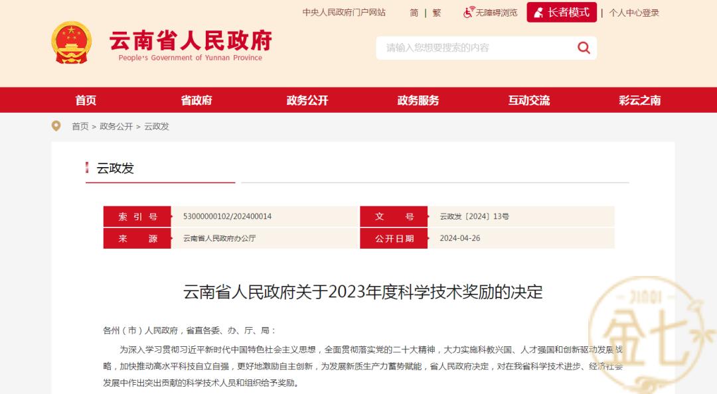717x394 pixels.
Task: Open the 省政府 navigation menu
Action: [x=197, y=100]
